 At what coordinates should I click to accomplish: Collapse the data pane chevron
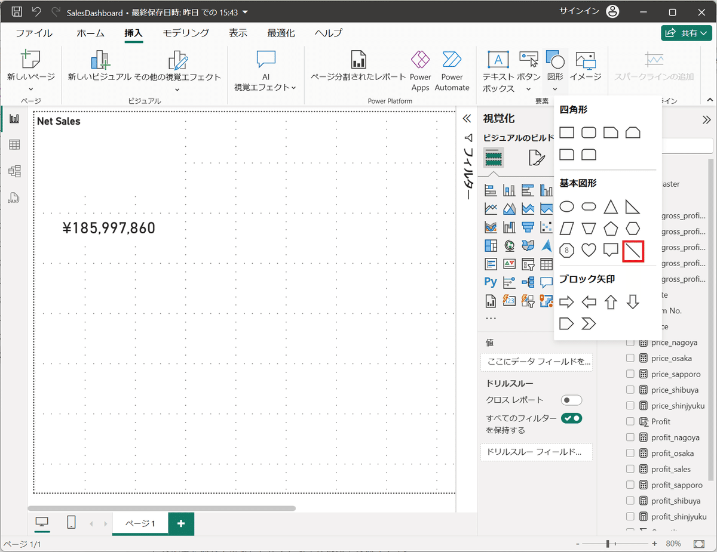[706, 119]
